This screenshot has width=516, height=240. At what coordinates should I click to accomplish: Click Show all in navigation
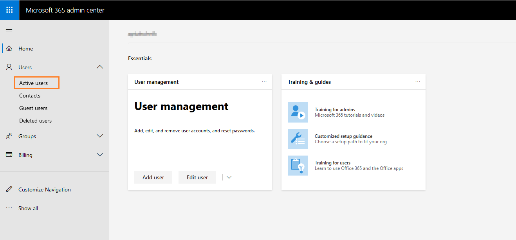[28, 208]
